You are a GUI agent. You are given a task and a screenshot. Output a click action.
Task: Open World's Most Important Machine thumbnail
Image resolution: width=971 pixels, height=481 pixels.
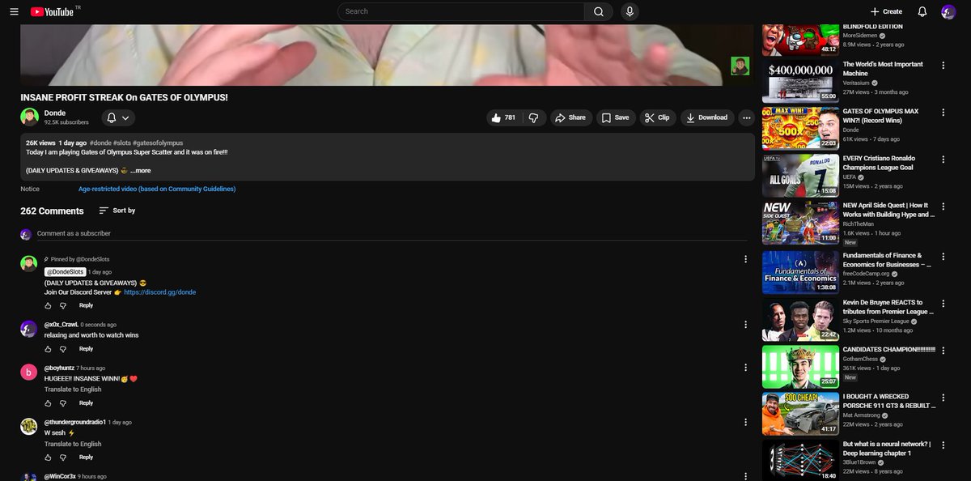tap(800, 81)
